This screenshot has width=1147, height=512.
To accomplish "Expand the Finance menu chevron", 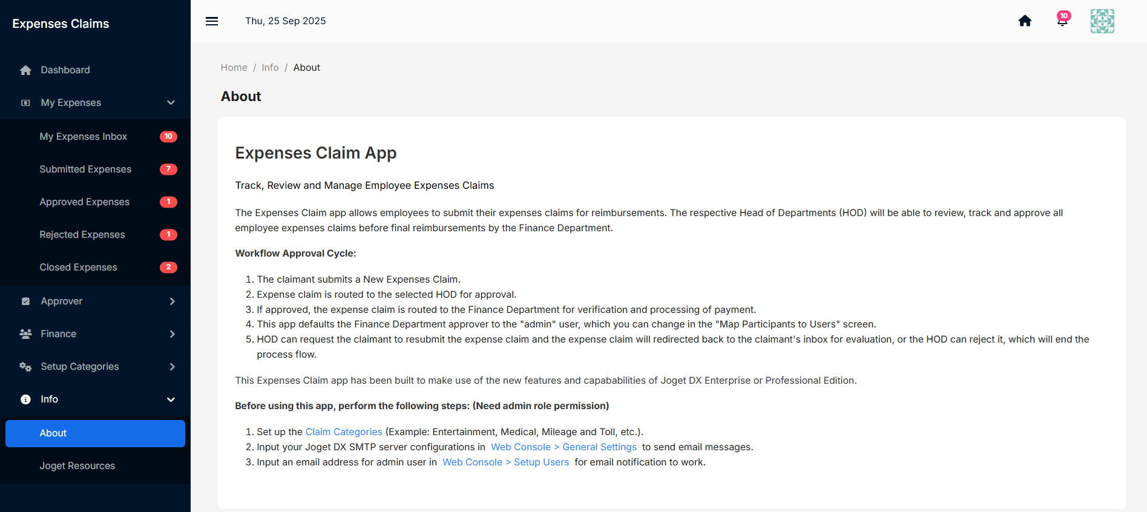I will (x=172, y=334).
